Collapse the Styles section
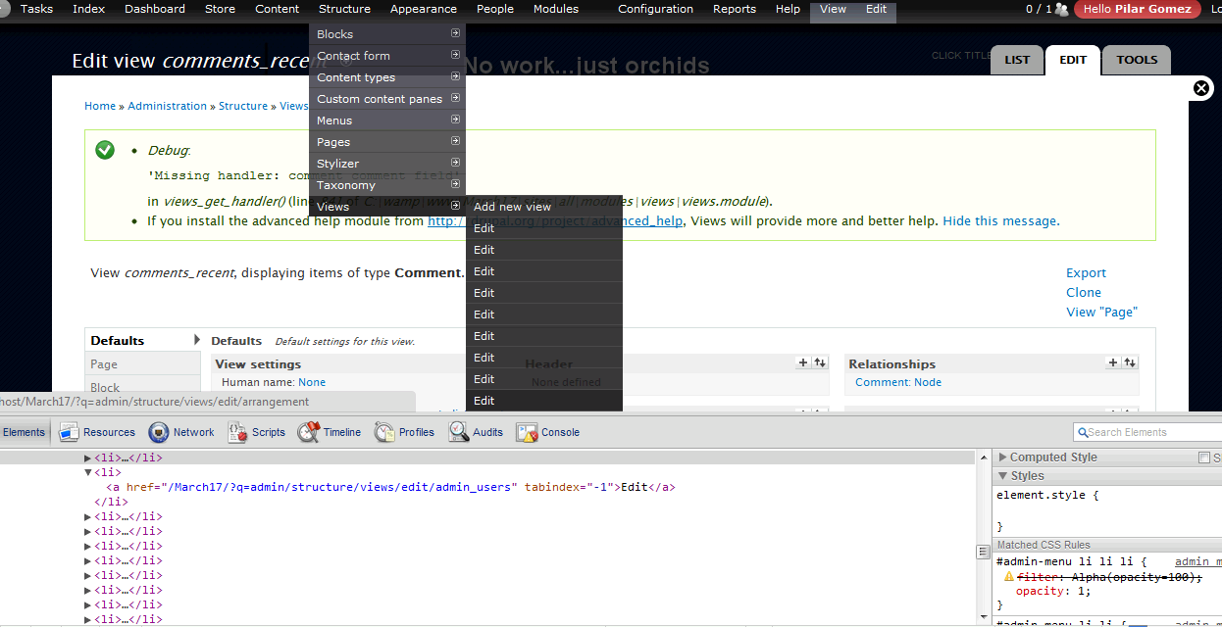The image size is (1222, 627). 1000,475
